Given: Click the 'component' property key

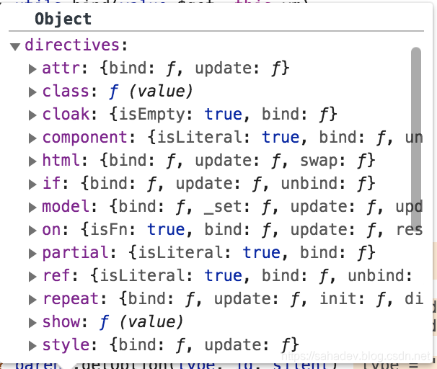Looking at the screenshot, I should tap(85, 138).
